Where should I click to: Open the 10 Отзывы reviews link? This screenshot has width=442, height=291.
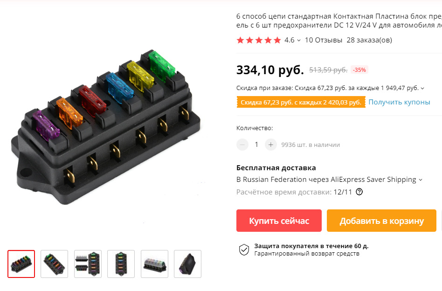[x=323, y=40]
